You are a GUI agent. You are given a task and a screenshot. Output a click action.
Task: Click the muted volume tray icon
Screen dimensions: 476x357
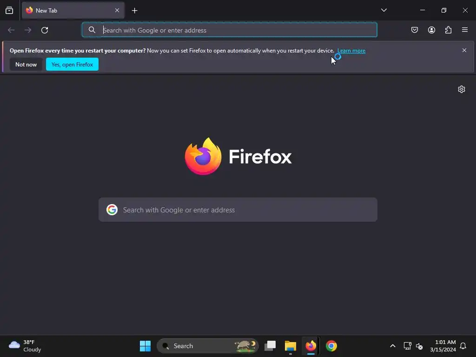[419, 346]
